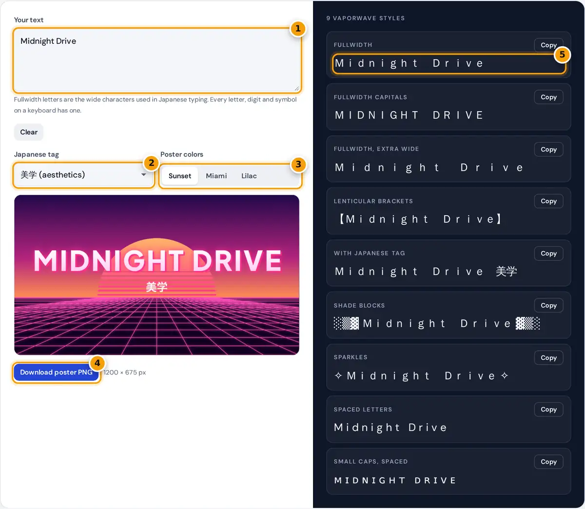Copy the Fullwidth, Extra Wide output

(x=548, y=149)
